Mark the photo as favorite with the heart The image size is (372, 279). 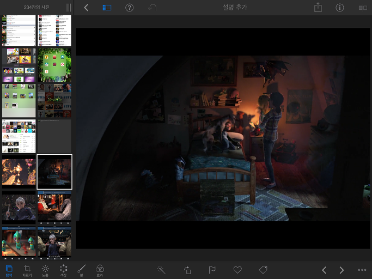(x=237, y=270)
